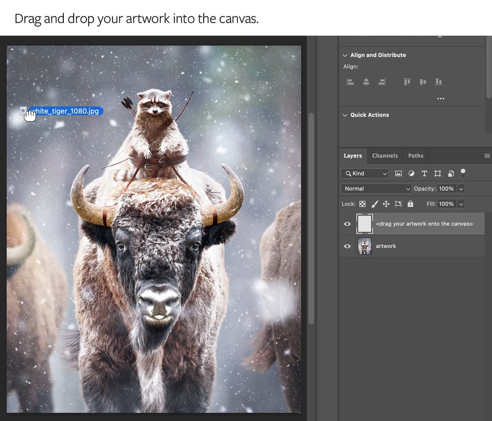
Task: Click the filter for adjustment layers icon
Action: (x=411, y=173)
